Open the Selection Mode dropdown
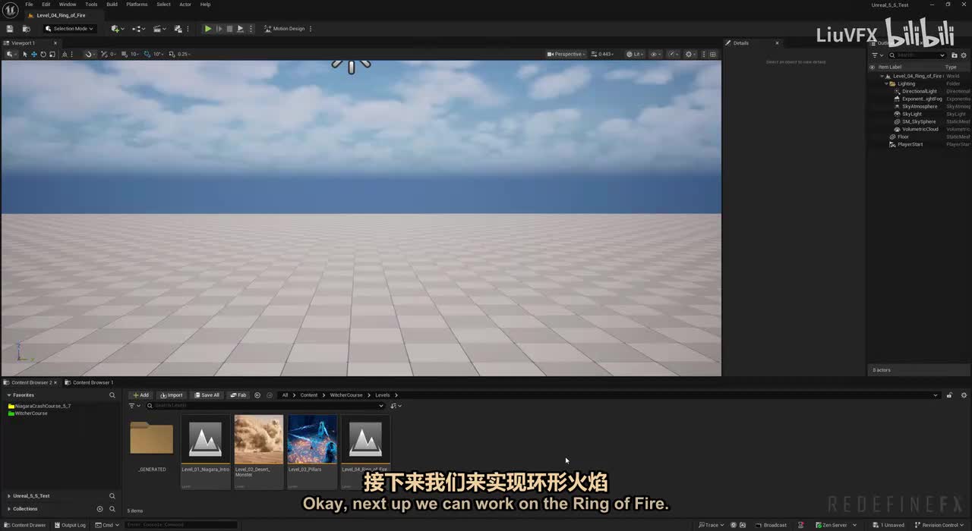This screenshot has height=531, width=972. (x=69, y=29)
